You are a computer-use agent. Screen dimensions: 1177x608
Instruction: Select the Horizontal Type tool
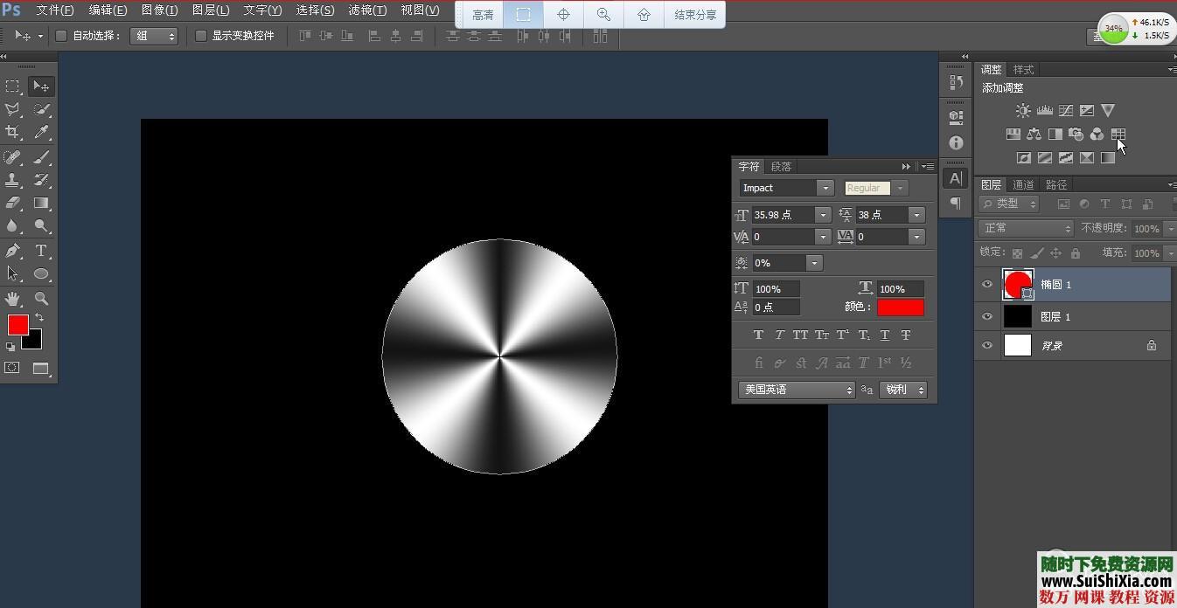point(41,251)
